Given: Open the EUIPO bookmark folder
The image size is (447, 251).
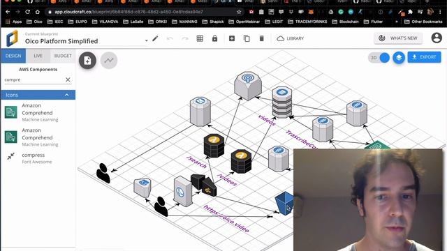Looking at the screenshot, I should click(x=78, y=22).
